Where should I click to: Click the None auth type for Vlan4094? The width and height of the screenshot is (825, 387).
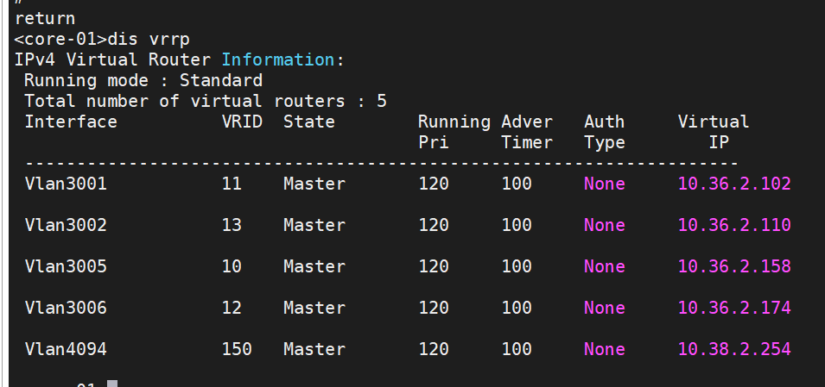click(604, 349)
